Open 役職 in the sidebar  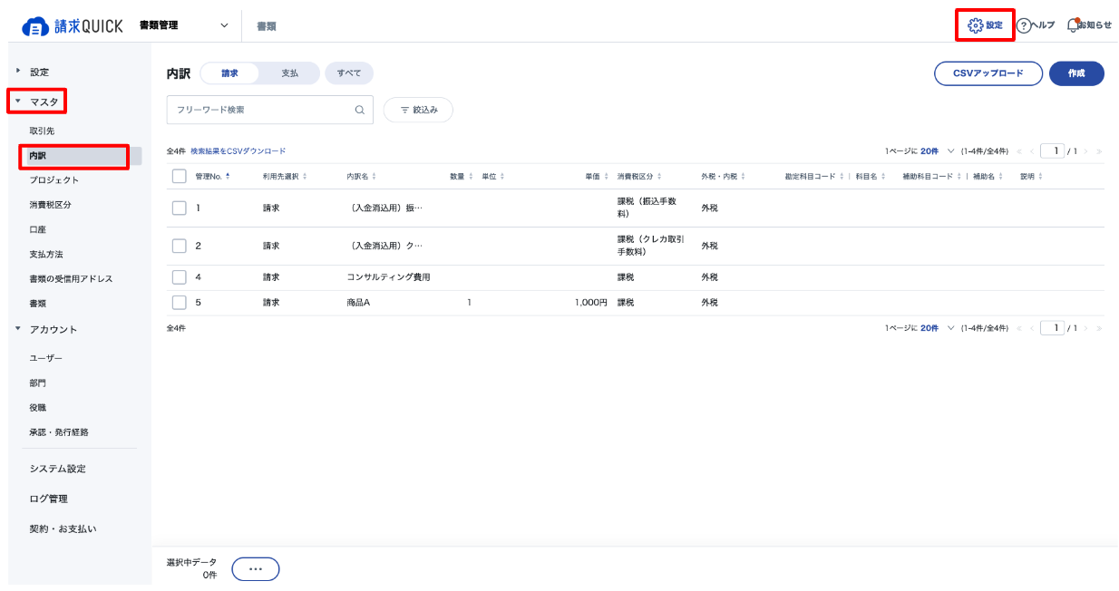pyautogui.click(x=37, y=408)
